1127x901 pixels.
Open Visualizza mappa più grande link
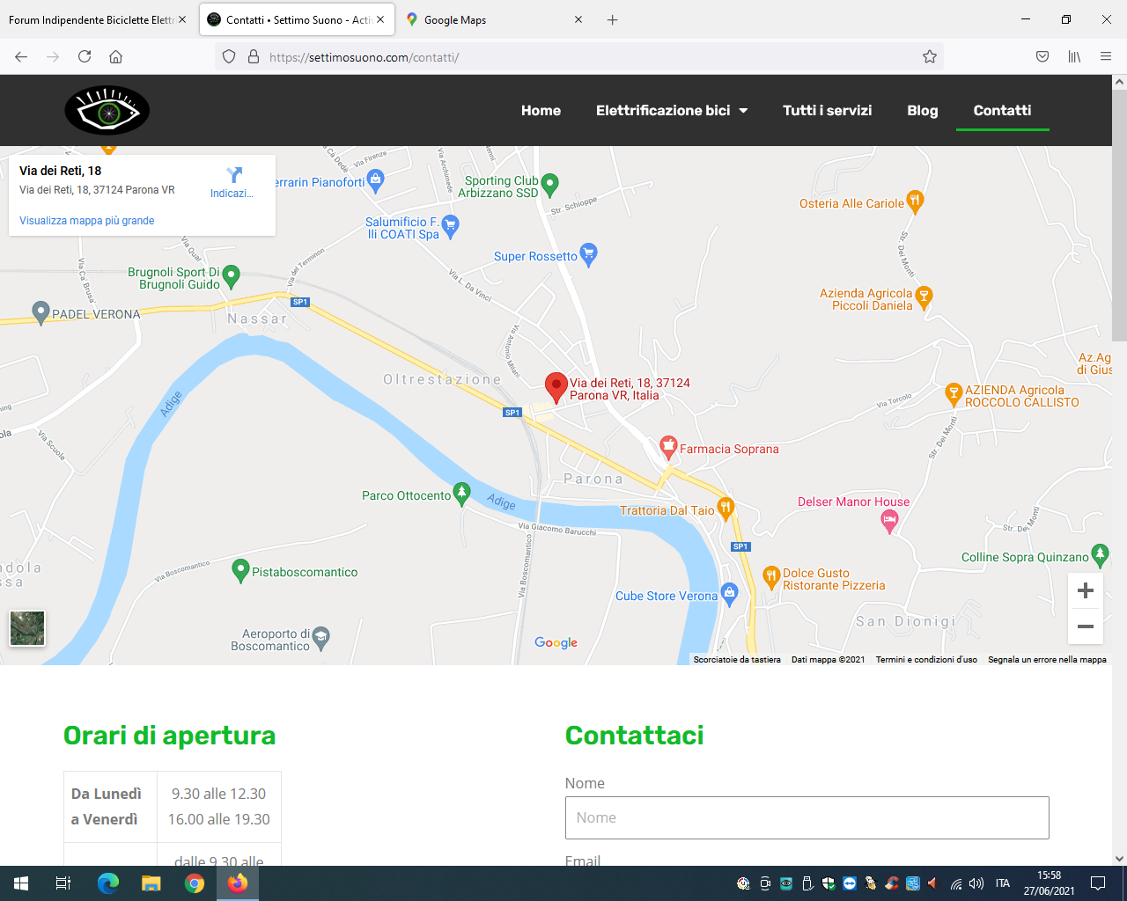(x=87, y=221)
